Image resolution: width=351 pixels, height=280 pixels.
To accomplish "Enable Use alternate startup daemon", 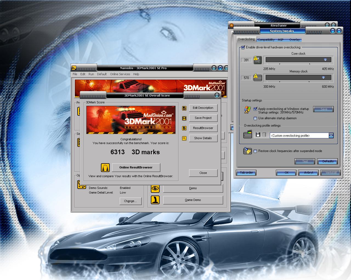I will click(x=255, y=118).
